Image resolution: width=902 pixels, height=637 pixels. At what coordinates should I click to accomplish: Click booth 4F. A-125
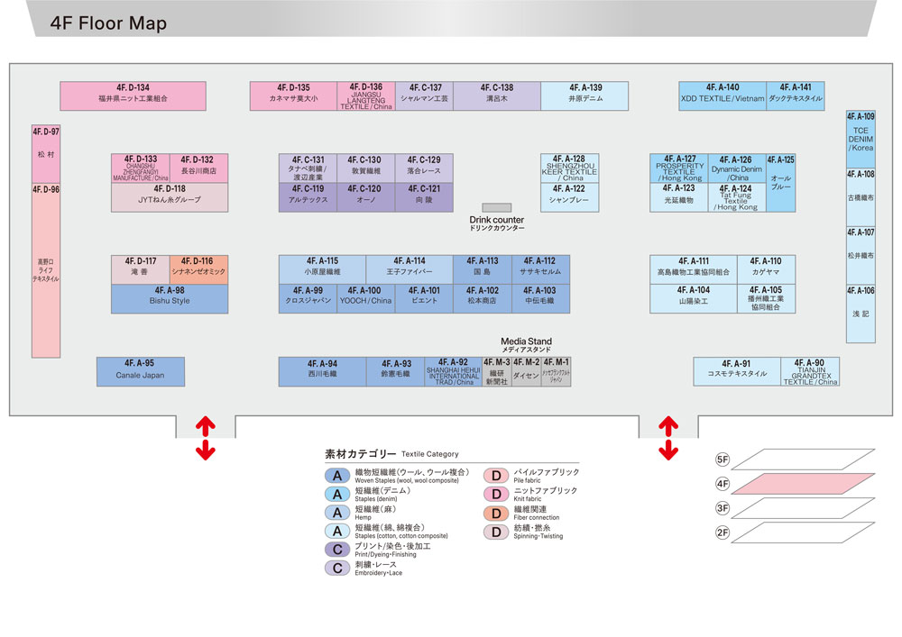point(780,183)
